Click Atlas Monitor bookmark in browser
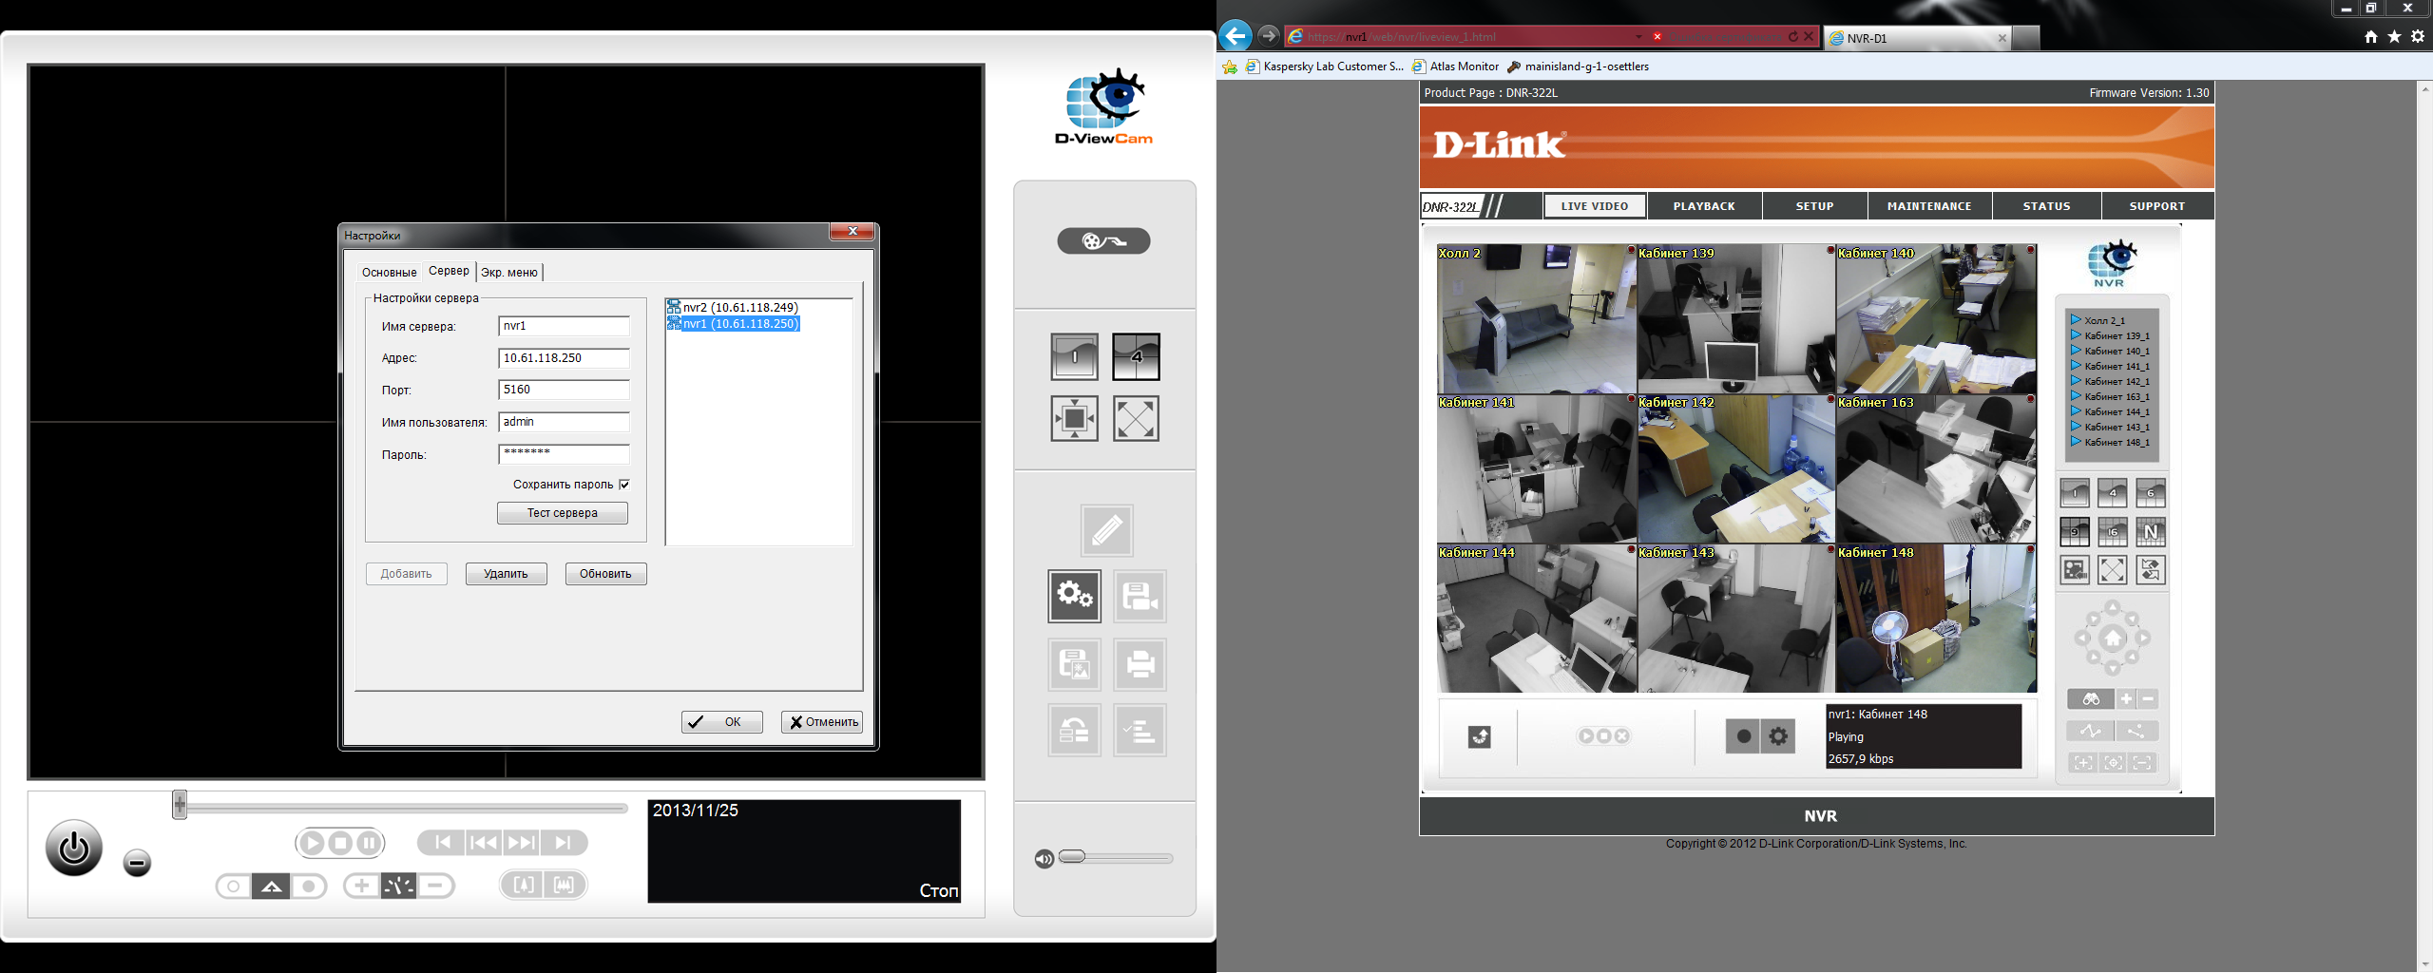This screenshot has width=2433, height=973. 1456,67
